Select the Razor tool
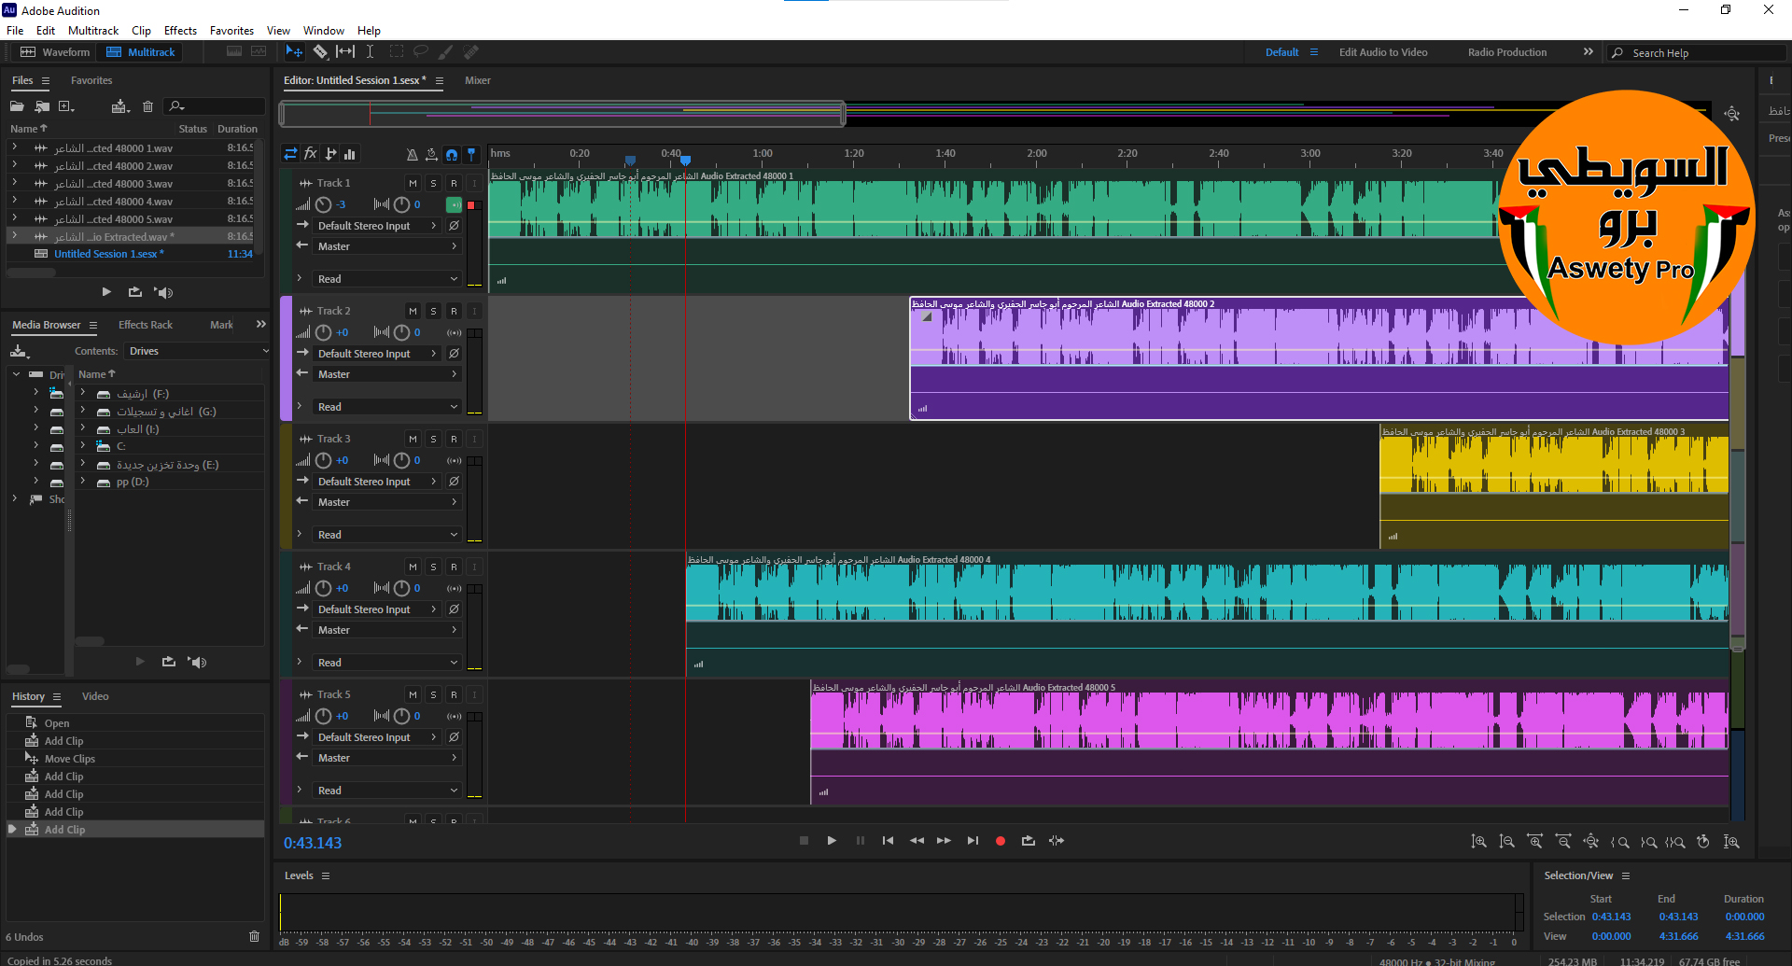Screen dimensions: 1792x966 point(320,52)
